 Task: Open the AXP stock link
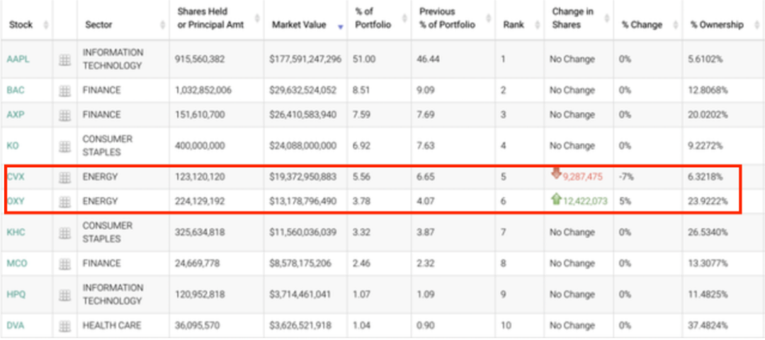coord(15,115)
